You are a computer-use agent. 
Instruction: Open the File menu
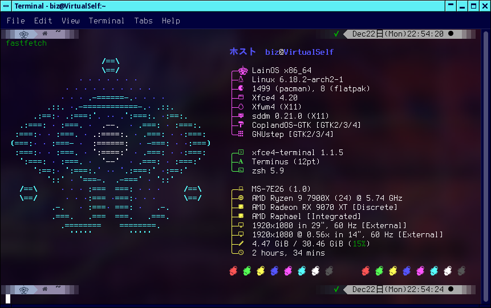coord(15,21)
